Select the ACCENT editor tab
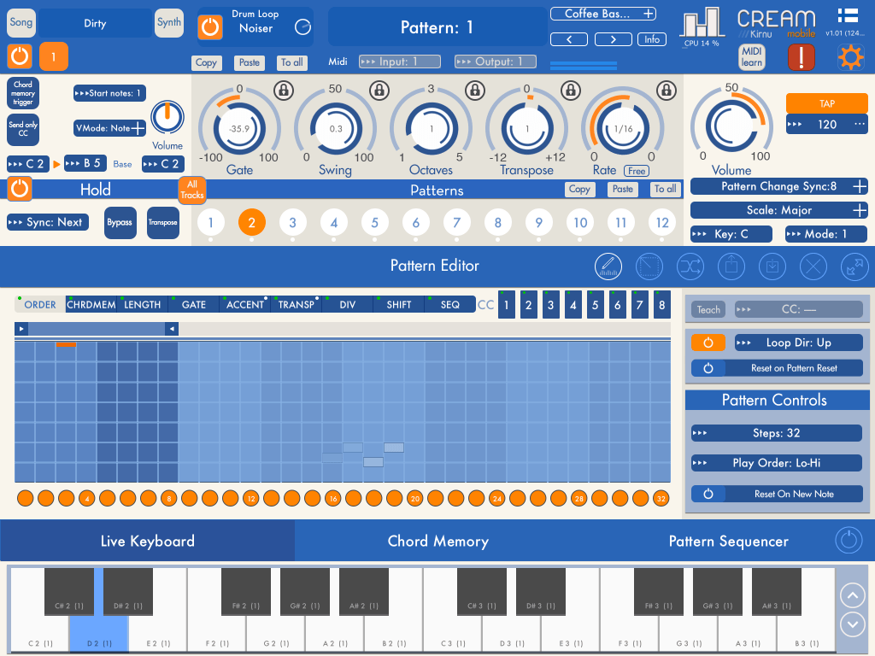The image size is (875, 656). coord(245,305)
